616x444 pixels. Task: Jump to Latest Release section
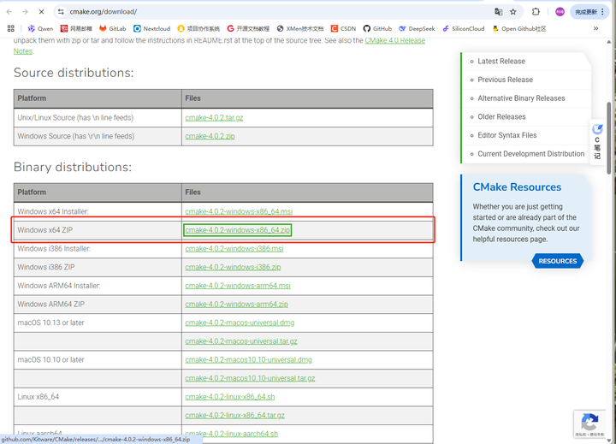pos(501,62)
